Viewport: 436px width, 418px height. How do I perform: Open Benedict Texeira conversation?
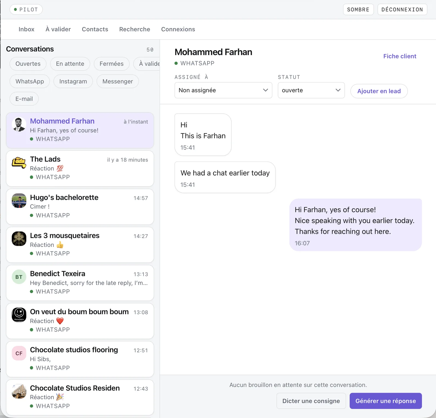click(x=80, y=283)
